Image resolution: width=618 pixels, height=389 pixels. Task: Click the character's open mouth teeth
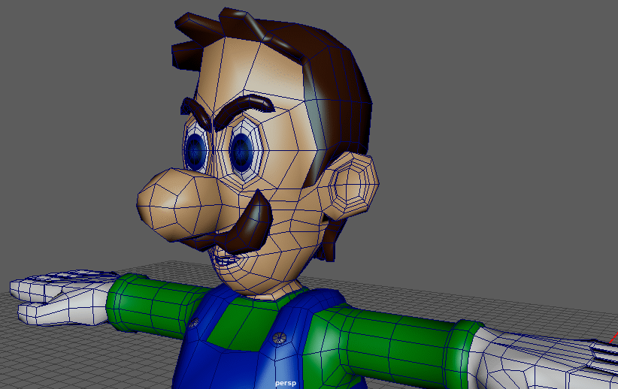[224, 260]
